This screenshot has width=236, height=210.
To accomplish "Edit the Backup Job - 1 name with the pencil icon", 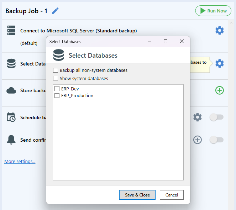I will pos(55,11).
